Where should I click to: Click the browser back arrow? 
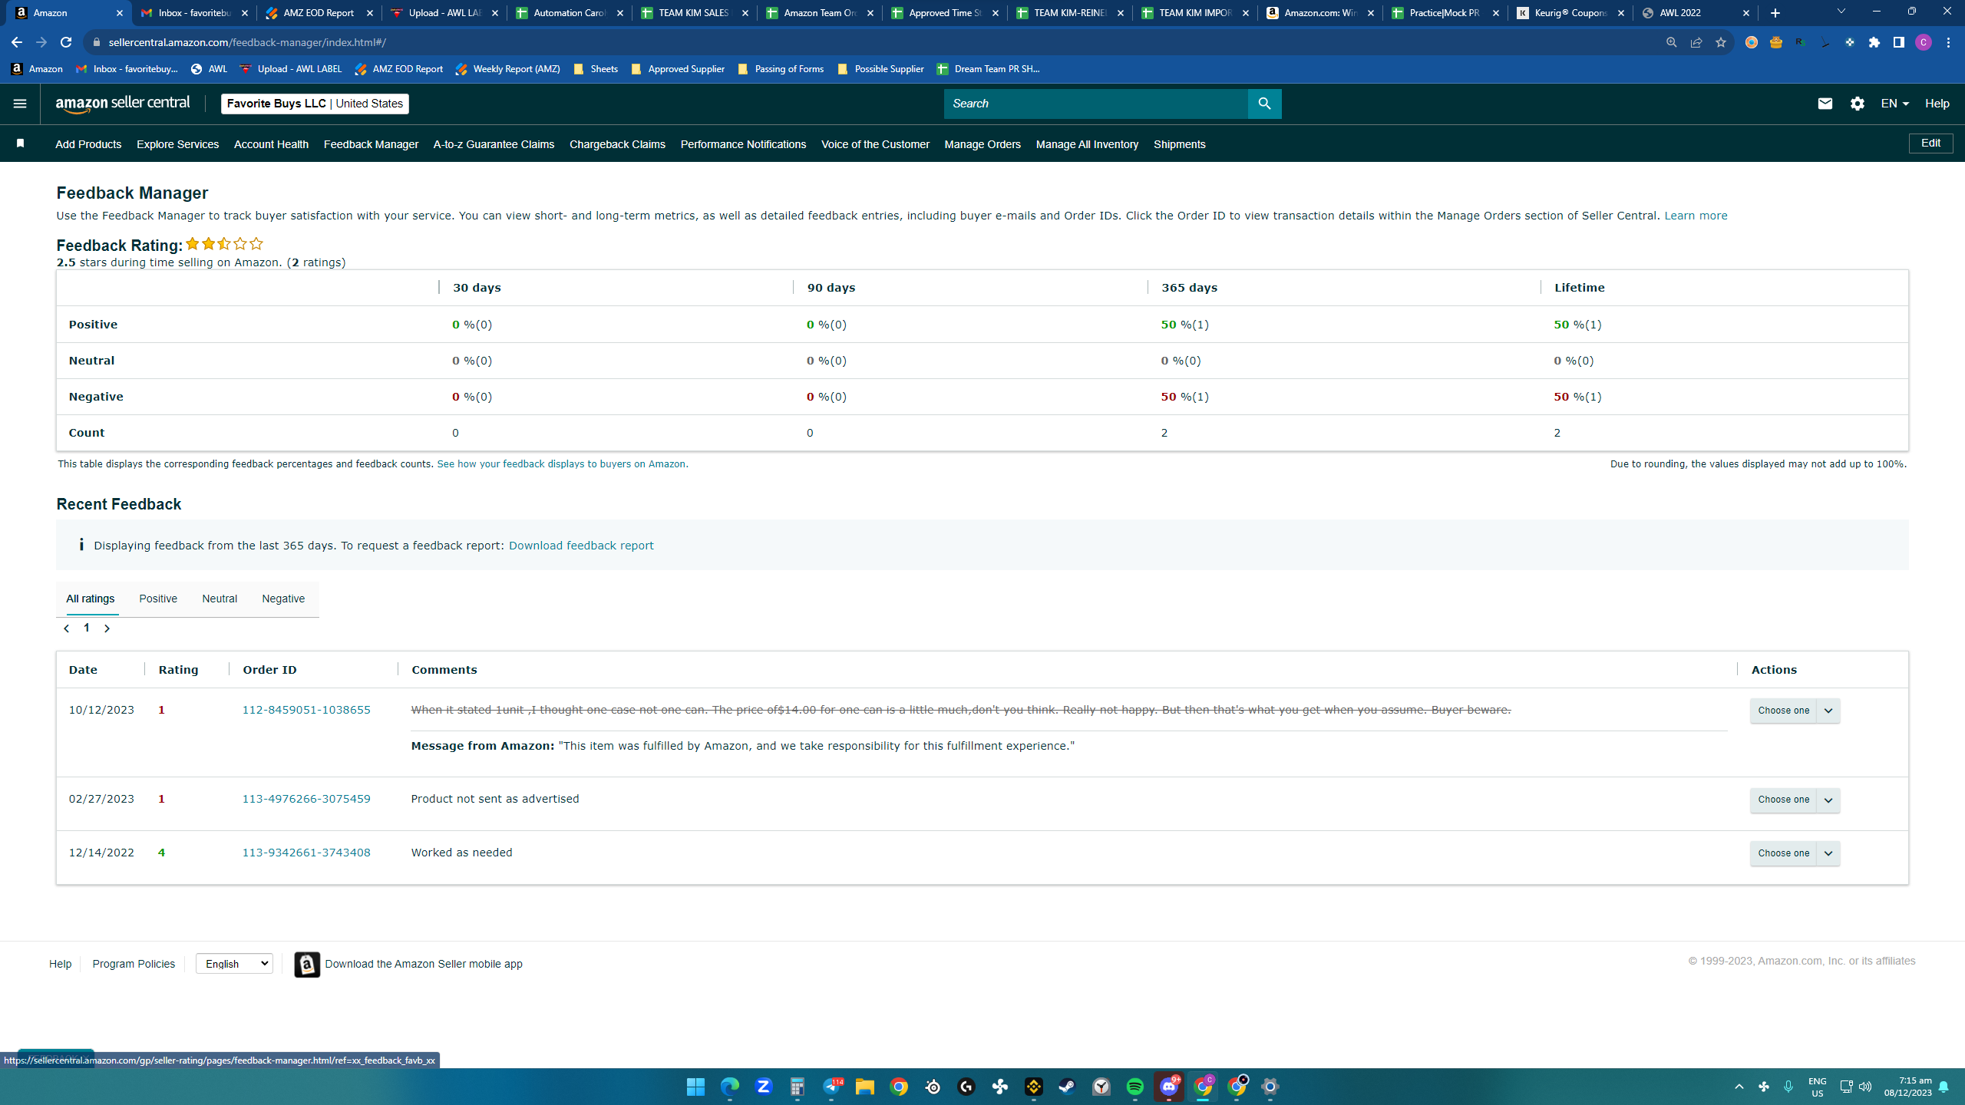(17, 42)
